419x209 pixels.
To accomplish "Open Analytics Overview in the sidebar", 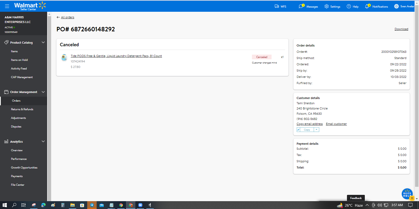I will (17, 150).
